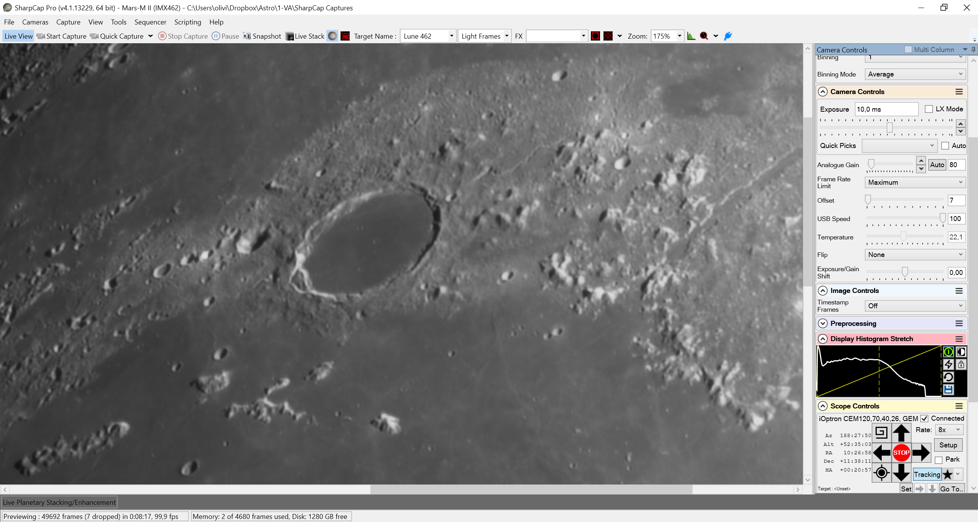This screenshot has height=522, width=978.
Task: Move the mount using the up arrow
Action: (901, 433)
